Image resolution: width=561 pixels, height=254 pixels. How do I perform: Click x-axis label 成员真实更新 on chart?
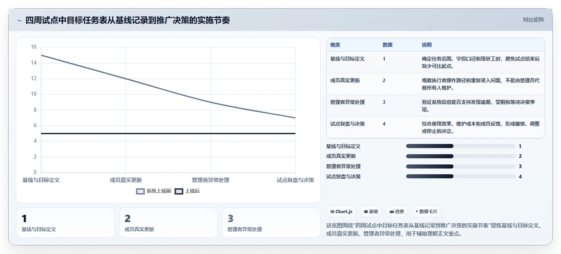point(126,180)
